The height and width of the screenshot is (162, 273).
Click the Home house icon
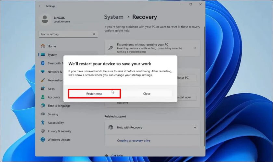(43, 46)
